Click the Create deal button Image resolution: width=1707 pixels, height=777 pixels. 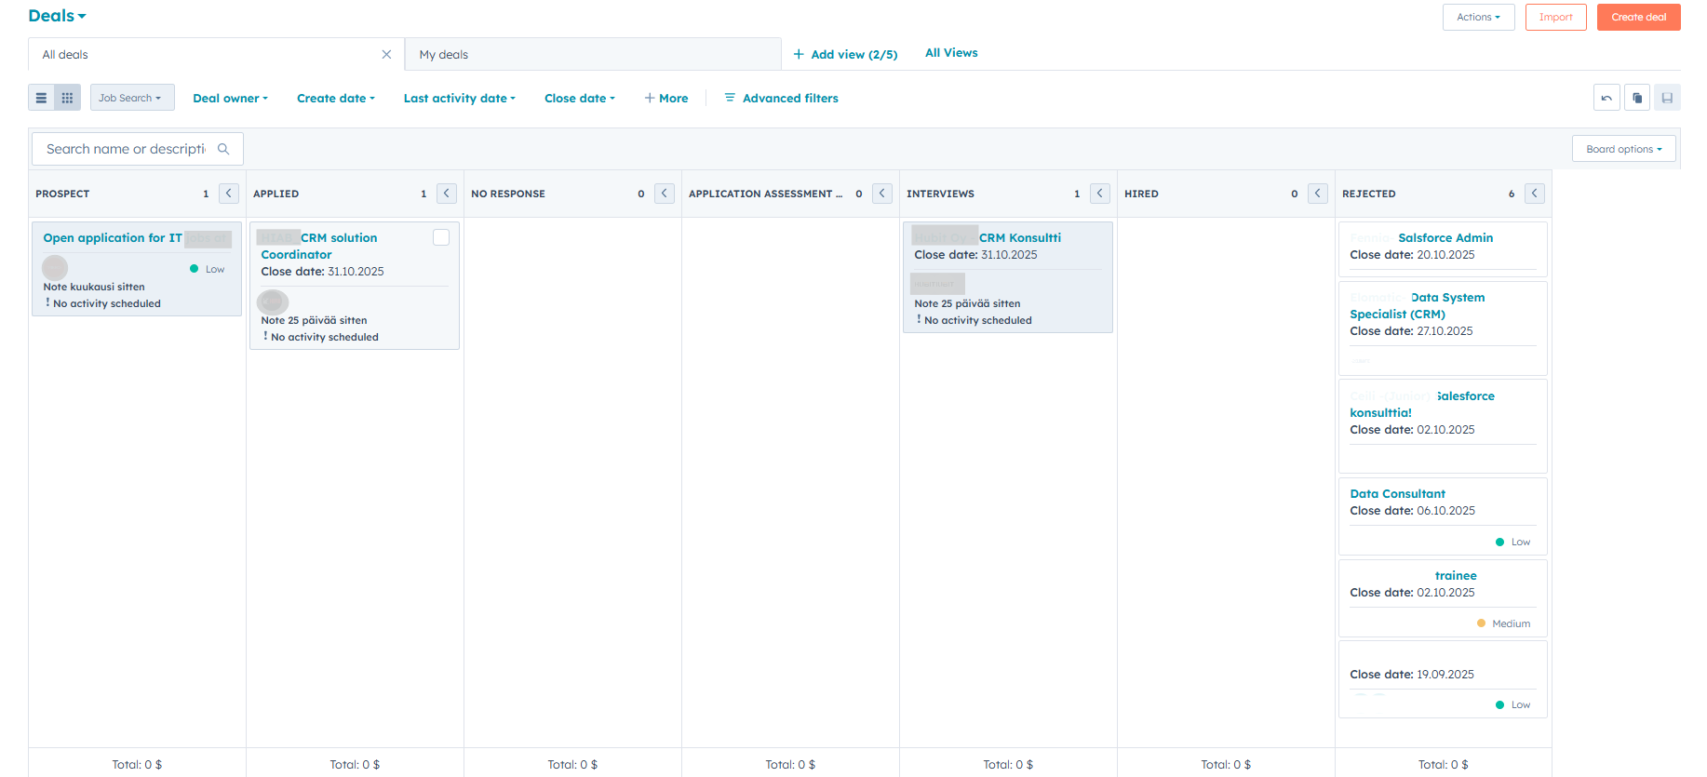point(1638,17)
